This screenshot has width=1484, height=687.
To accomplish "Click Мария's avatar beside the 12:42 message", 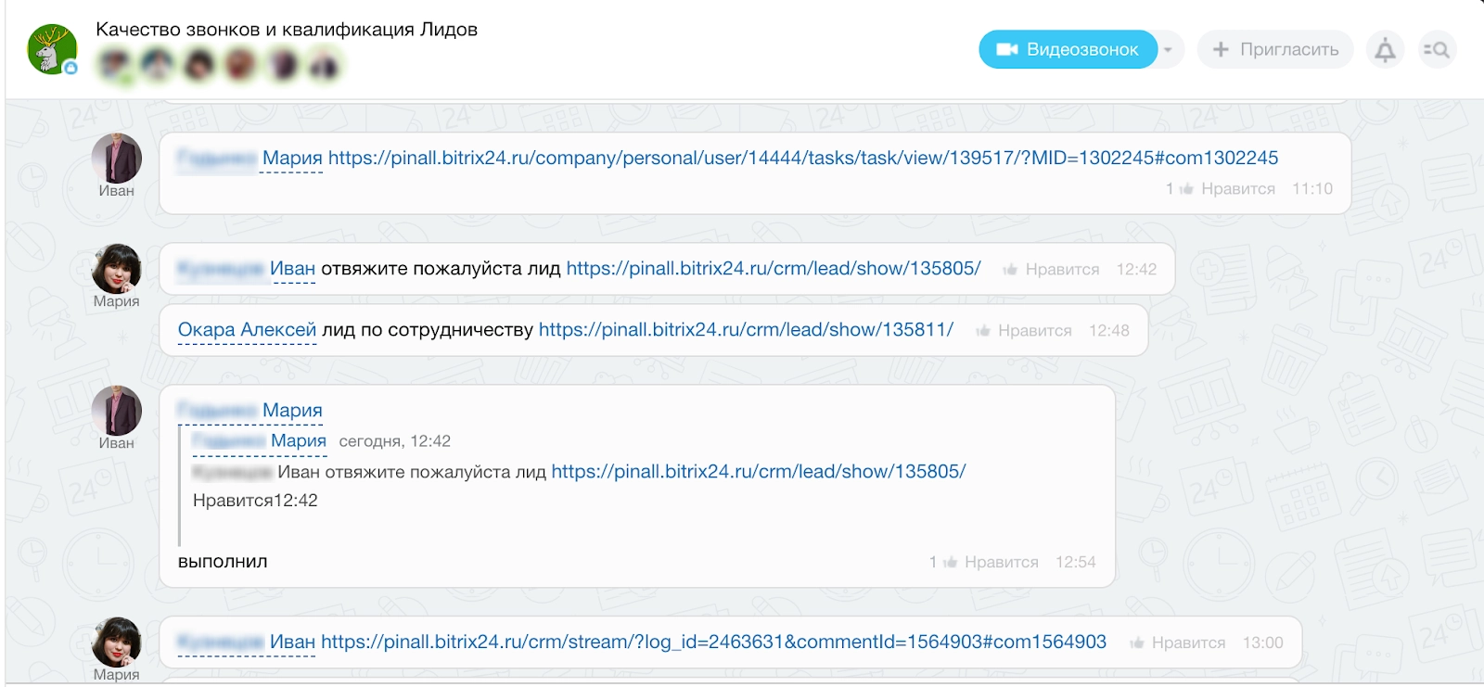I will click(x=117, y=269).
